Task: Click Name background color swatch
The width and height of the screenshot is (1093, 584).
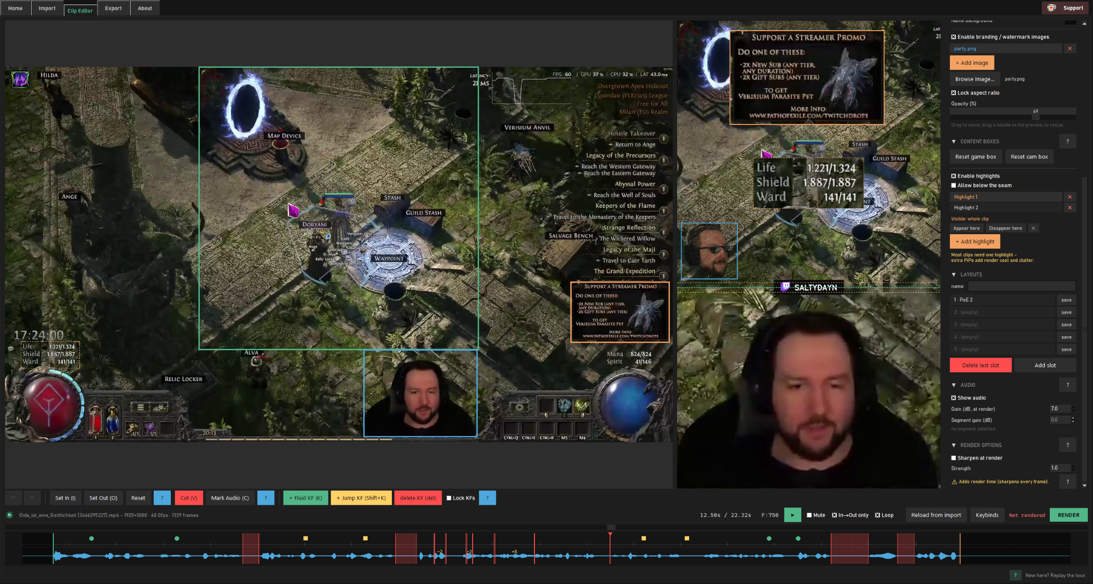Action: pyautogui.click(x=1070, y=22)
